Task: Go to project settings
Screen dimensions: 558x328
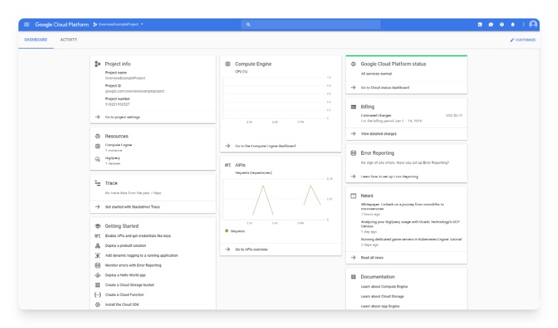Action: coord(122,117)
